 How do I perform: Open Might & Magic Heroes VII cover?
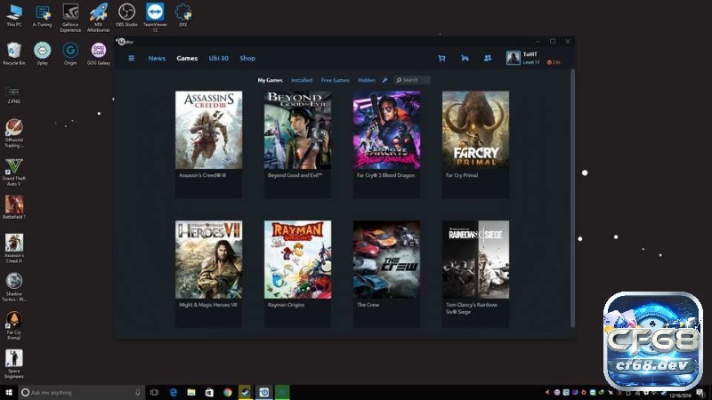(x=209, y=260)
